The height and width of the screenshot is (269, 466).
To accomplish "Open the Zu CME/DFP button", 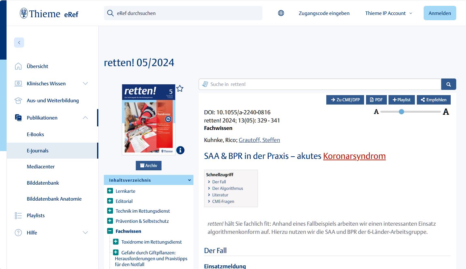I will [x=345, y=100].
